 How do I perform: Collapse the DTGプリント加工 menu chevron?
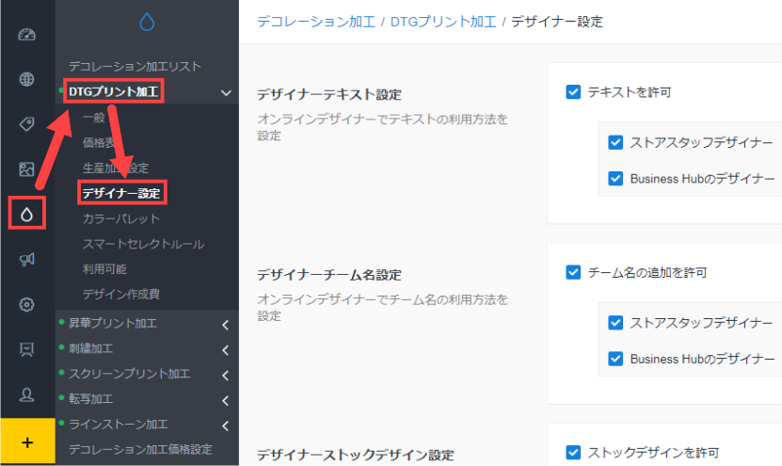[225, 92]
